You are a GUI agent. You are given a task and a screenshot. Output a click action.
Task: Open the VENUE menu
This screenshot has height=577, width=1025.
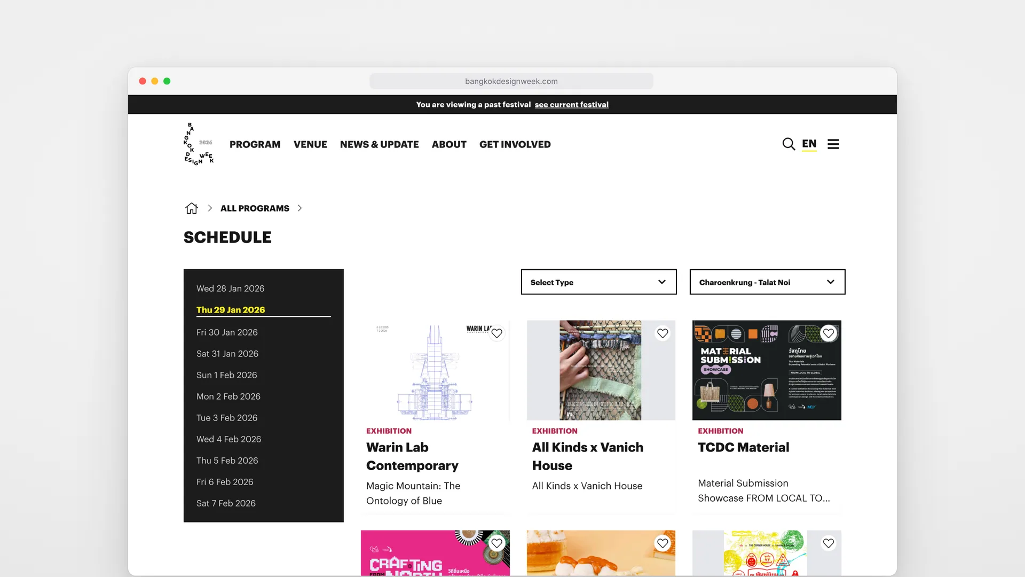(310, 144)
